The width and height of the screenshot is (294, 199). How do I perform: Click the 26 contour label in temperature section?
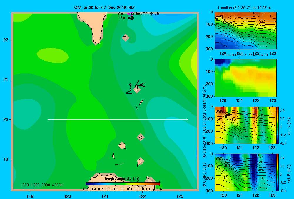[262, 20]
